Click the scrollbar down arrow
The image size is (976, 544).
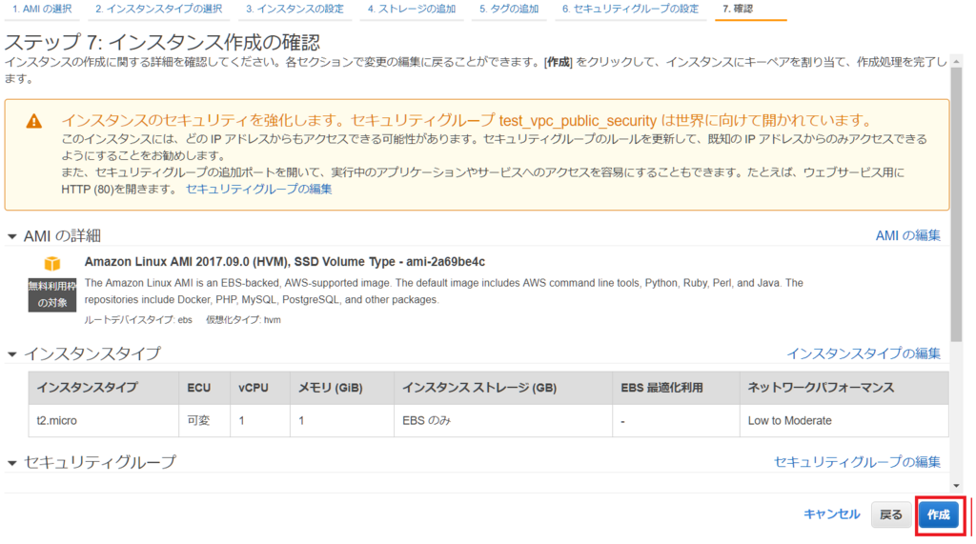[x=957, y=486]
